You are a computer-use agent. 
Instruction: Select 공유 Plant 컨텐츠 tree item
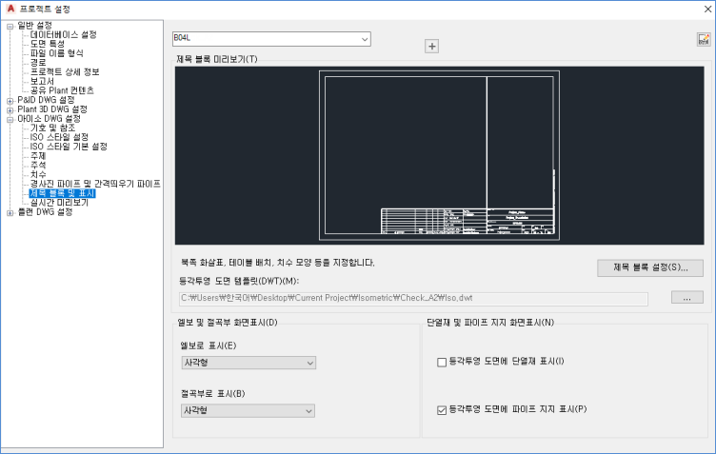(x=62, y=90)
